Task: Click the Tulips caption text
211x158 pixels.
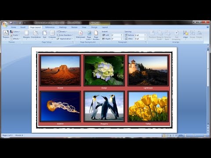Action: (148, 124)
